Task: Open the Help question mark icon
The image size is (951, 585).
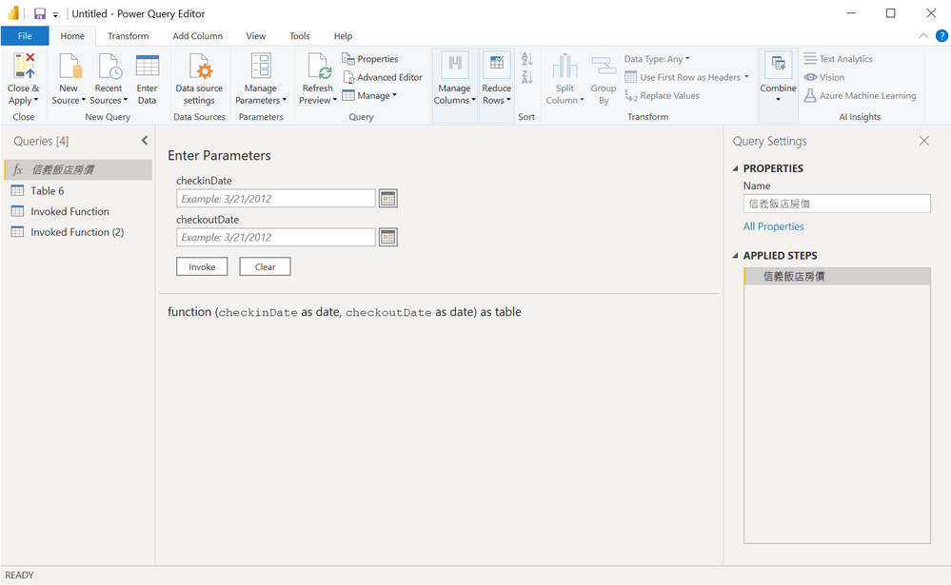Action: (941, 36)
